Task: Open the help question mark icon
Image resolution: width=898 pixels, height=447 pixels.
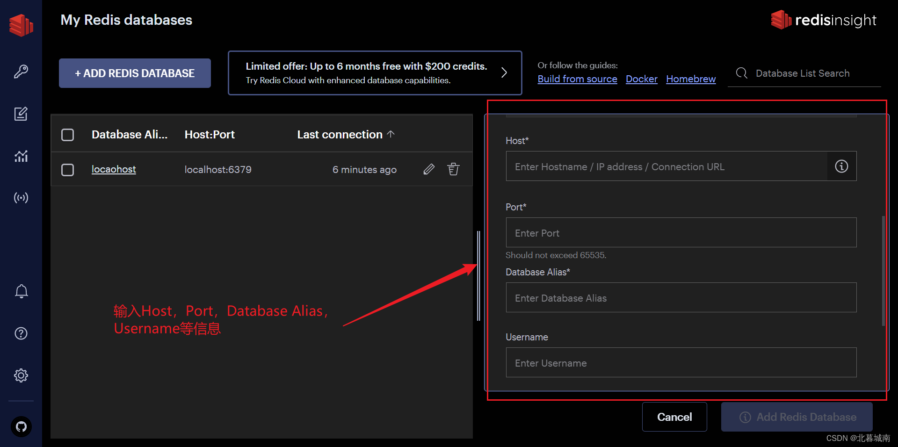Action: tap(21, 333)
